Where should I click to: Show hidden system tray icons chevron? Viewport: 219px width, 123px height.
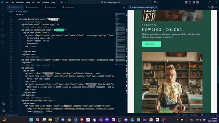click(177, 120)
